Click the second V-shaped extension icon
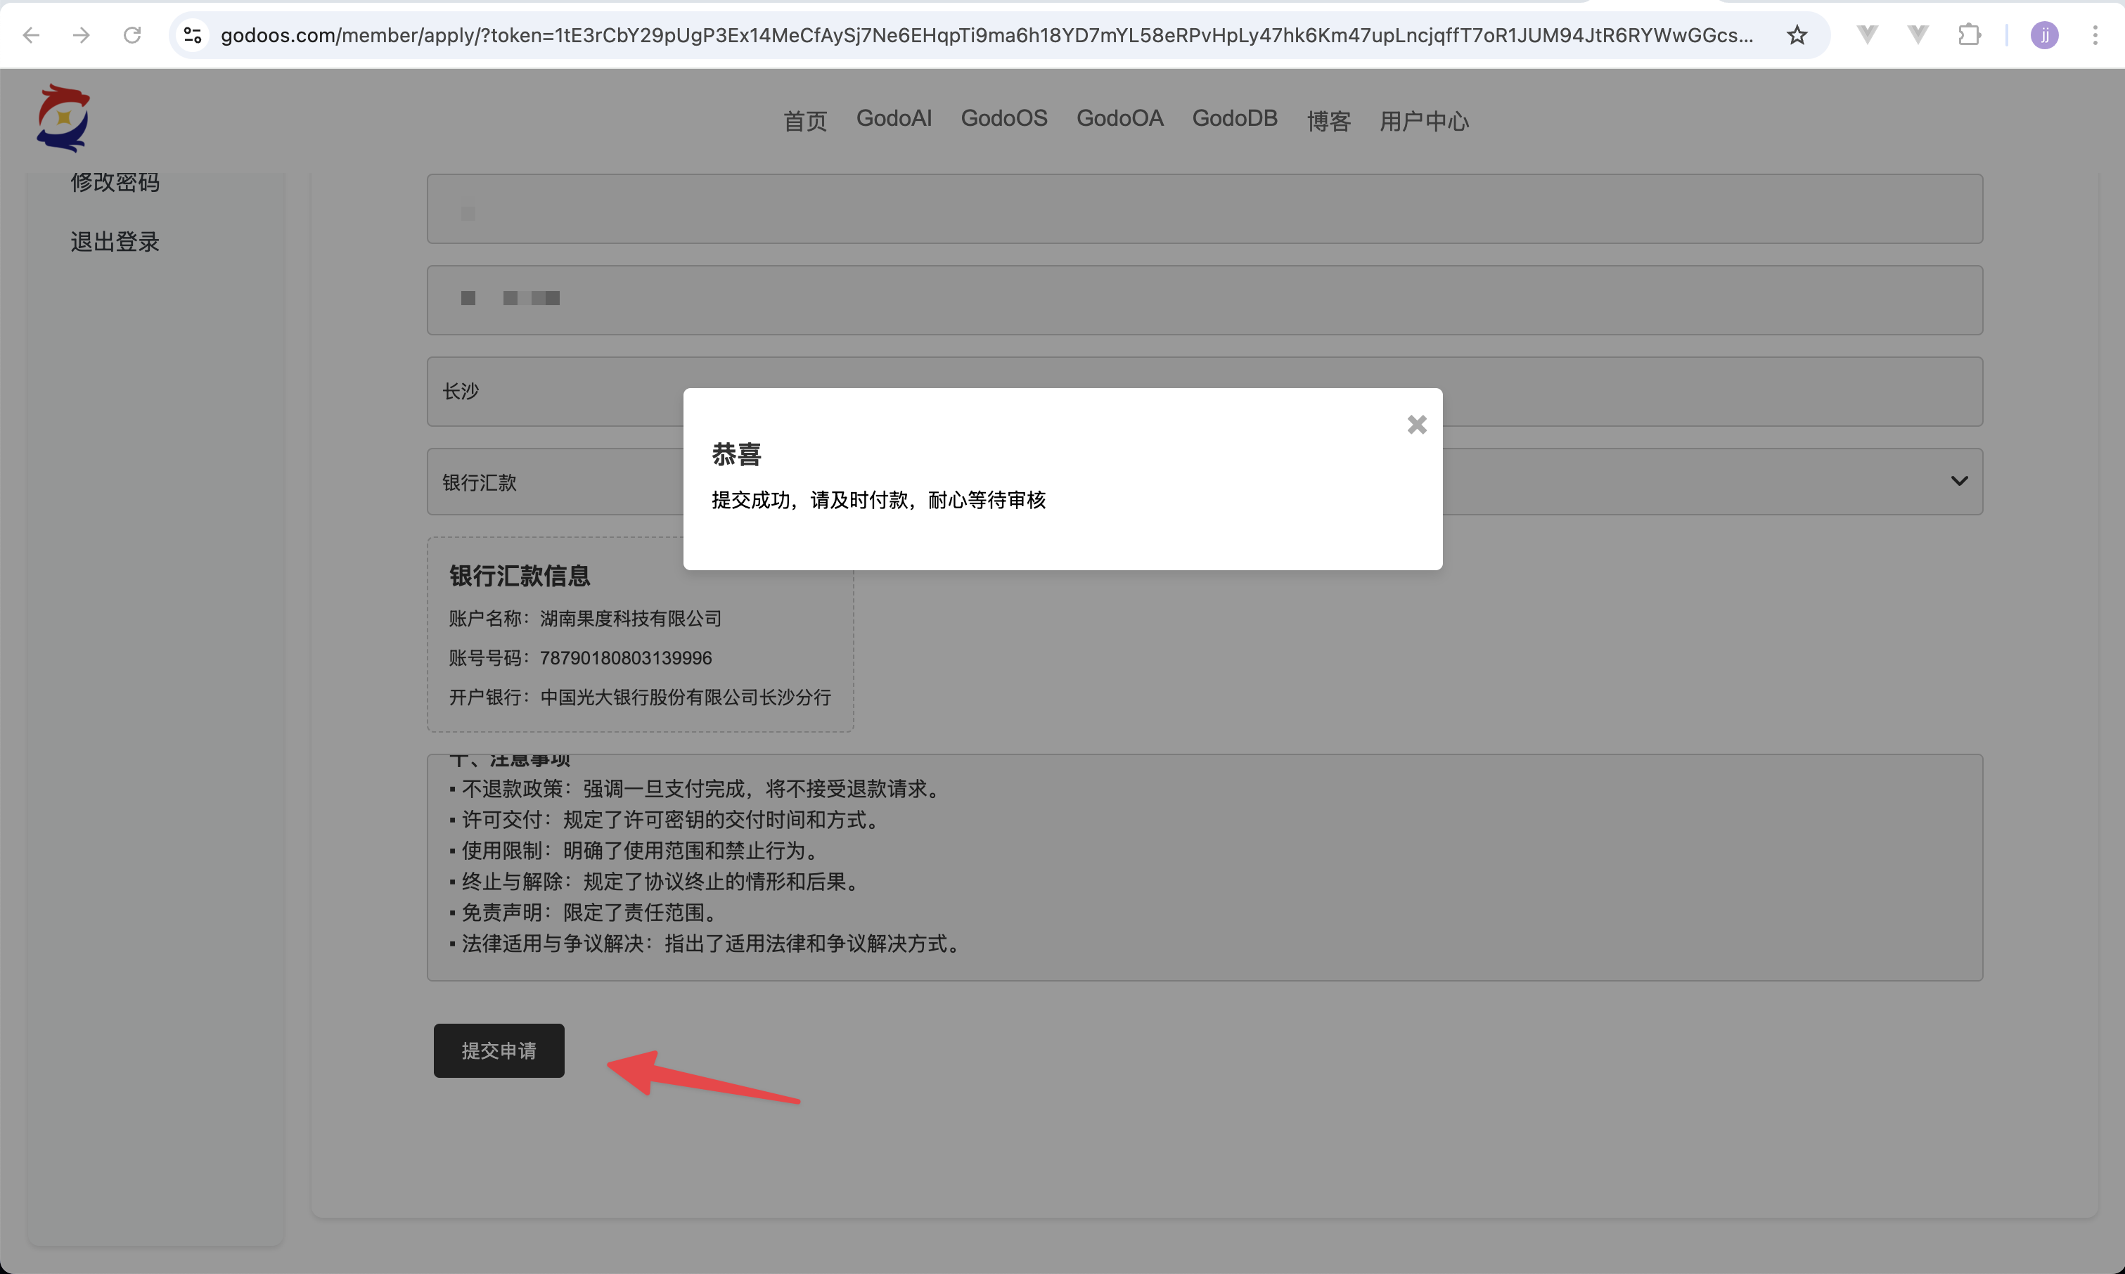The image size is (2125, 1274). point(1918,35)
